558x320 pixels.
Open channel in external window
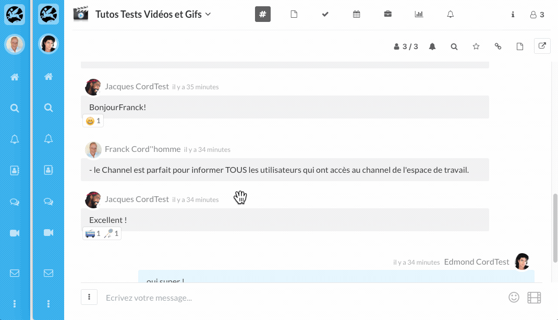pos(542,46)
